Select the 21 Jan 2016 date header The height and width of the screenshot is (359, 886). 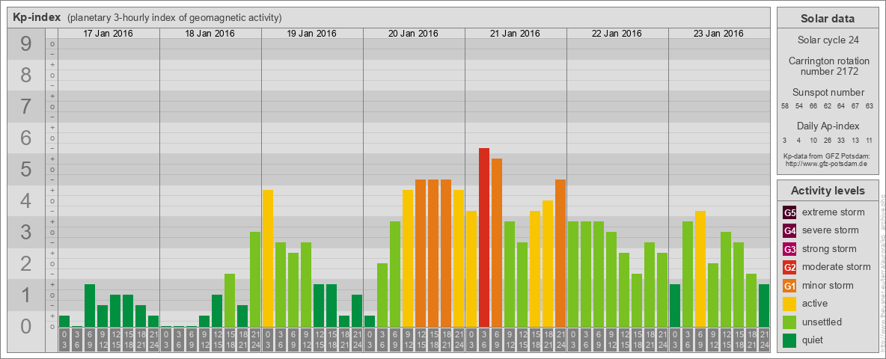[515, 34]
